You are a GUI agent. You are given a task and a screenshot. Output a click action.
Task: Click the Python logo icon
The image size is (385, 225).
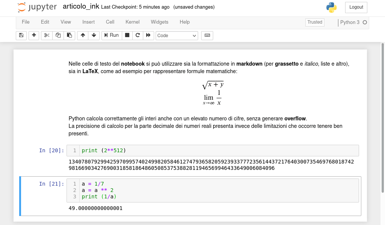click(x=331, y=7)
